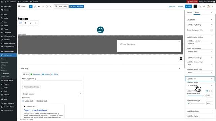Collapse the Google preview section
Viewport: 216px width, 121px height.
pos(81,94)
